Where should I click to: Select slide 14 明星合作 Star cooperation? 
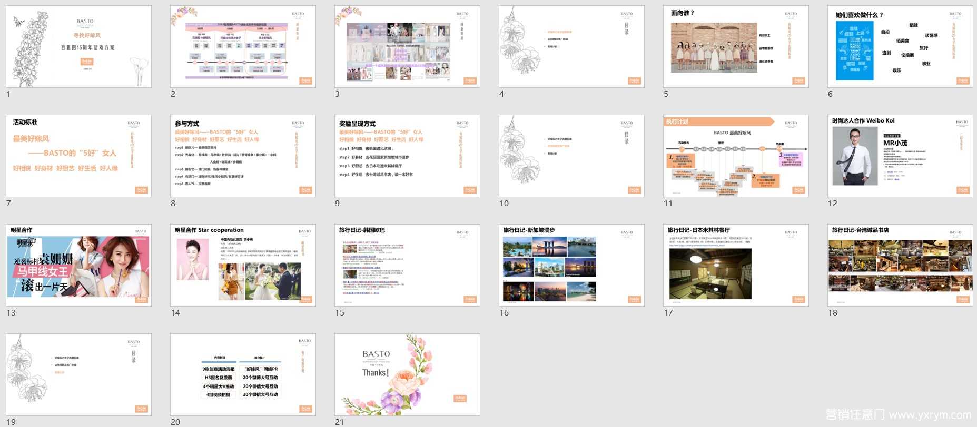(243, 265)
